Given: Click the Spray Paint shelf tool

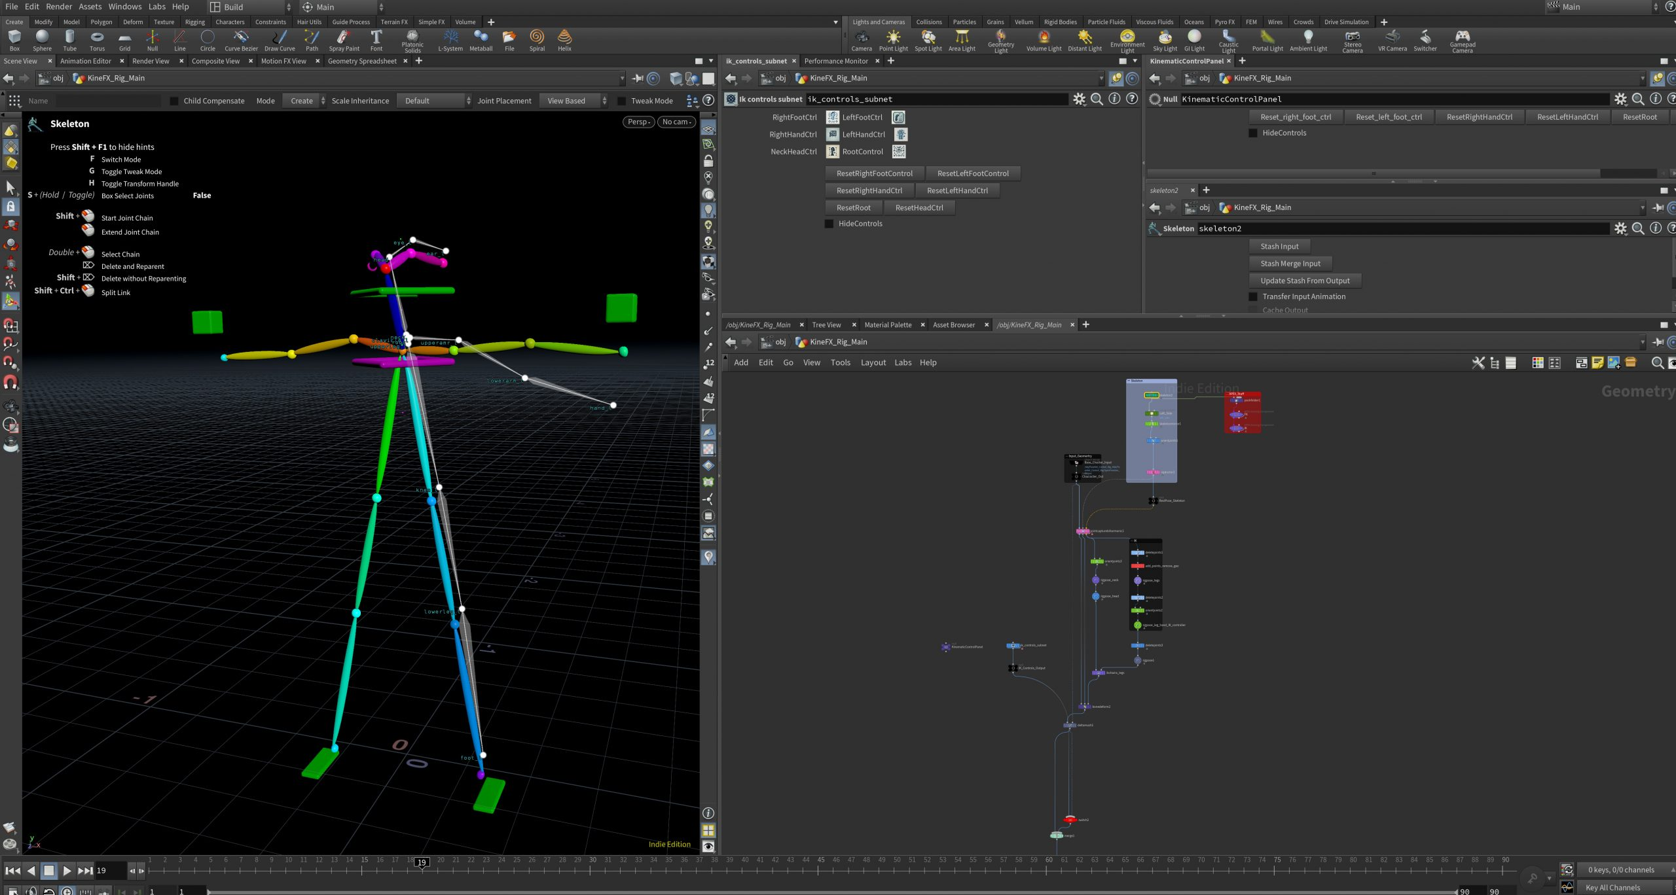Looking at the screenshot, I should (x=344, y=40).
